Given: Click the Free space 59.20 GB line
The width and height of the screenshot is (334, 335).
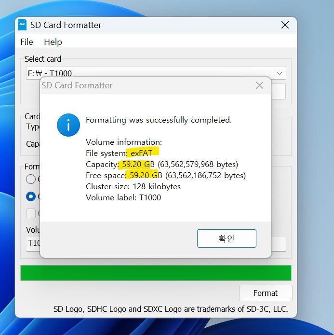Looking at the screenshot, I should coord(166,175).
